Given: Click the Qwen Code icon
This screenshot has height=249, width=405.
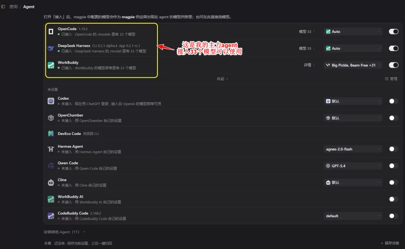Looking at the screenshot, I should tap(51, 166).
